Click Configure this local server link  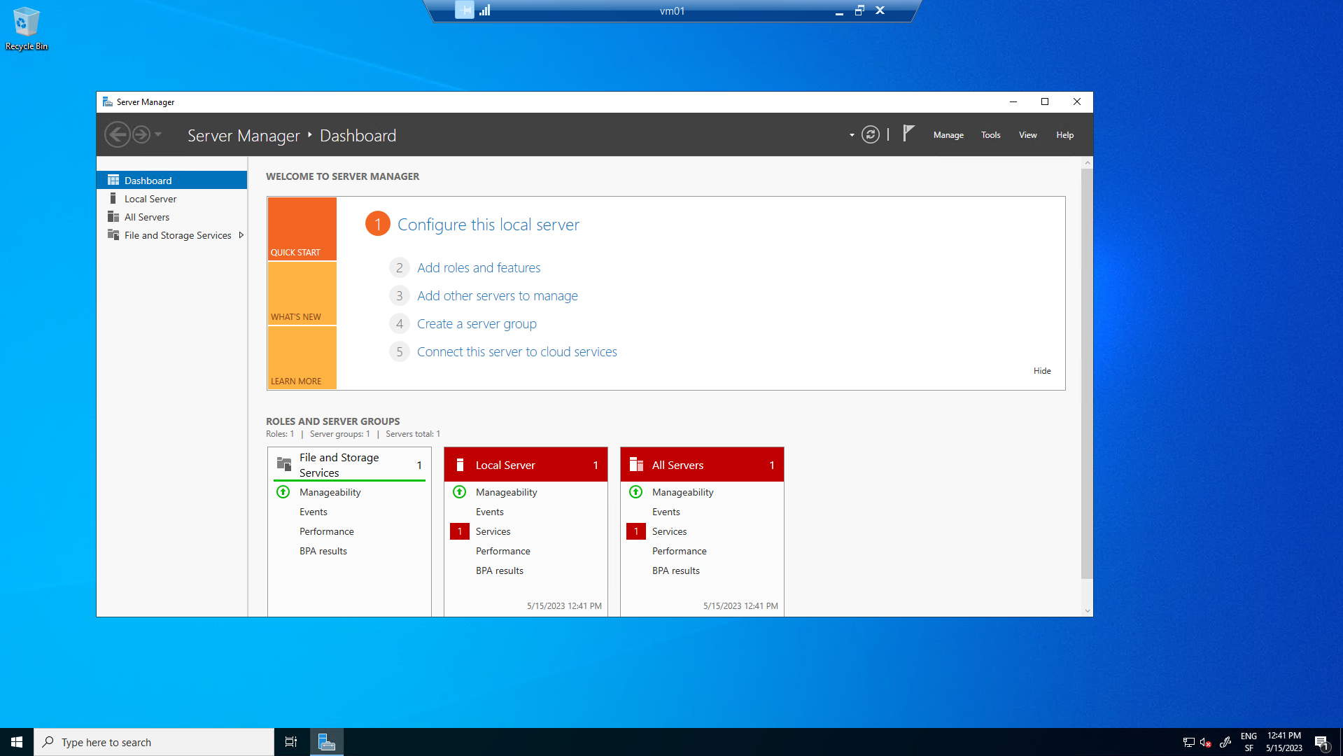488,224
